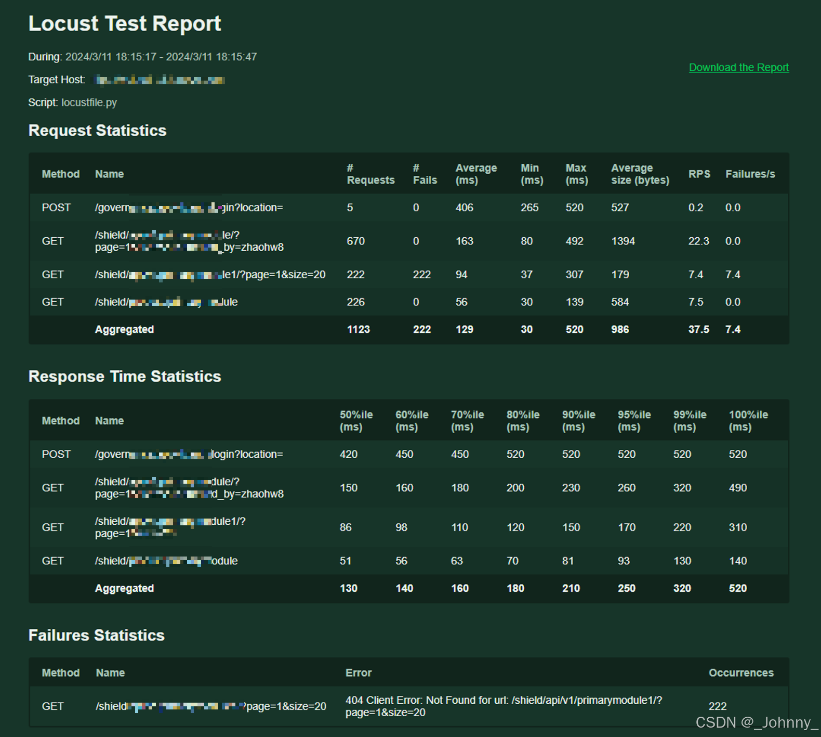Click the 95%ile (ms) column header
This screenshot has height=737, width=821.
point(634,421)
